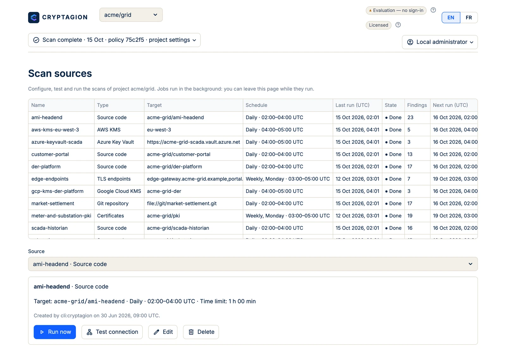
Task: Select the market-settlement row name
Action: click(52, 204)
